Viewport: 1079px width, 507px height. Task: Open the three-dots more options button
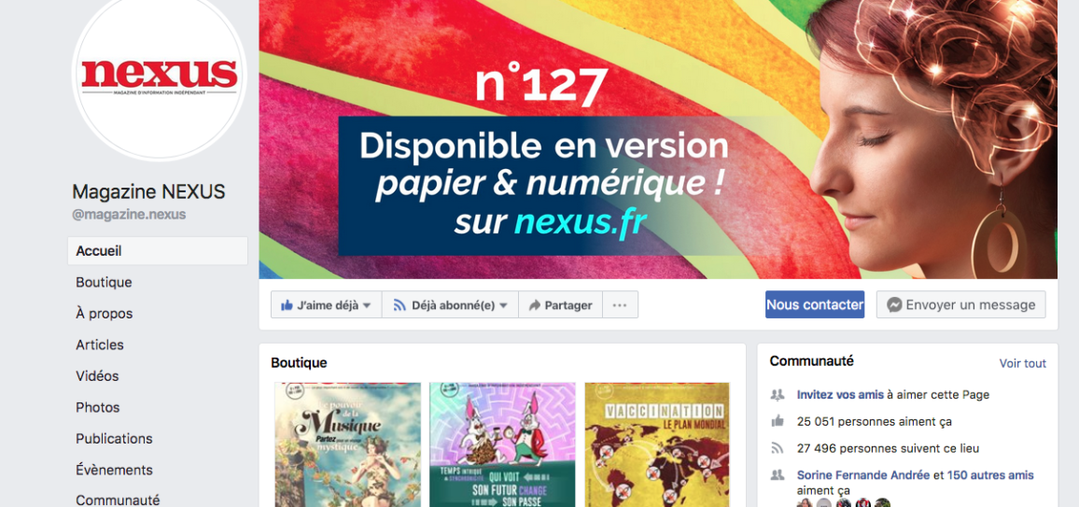click(620, 304)
